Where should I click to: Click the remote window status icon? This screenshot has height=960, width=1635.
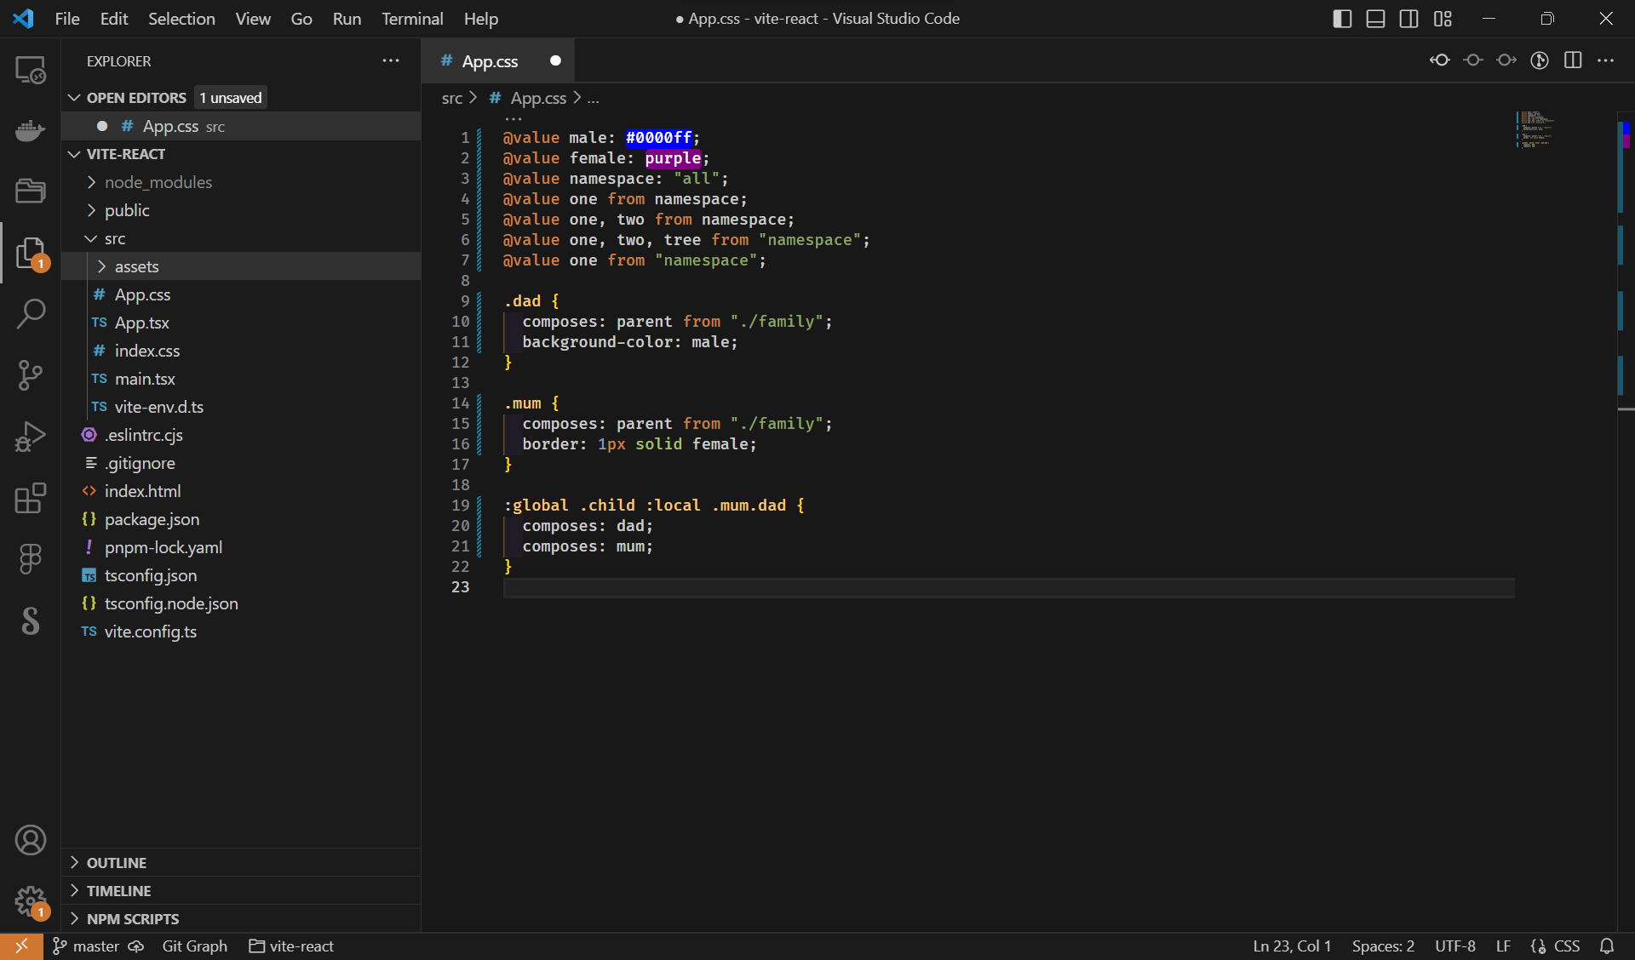pyautogui.click(x=21, y=946)
